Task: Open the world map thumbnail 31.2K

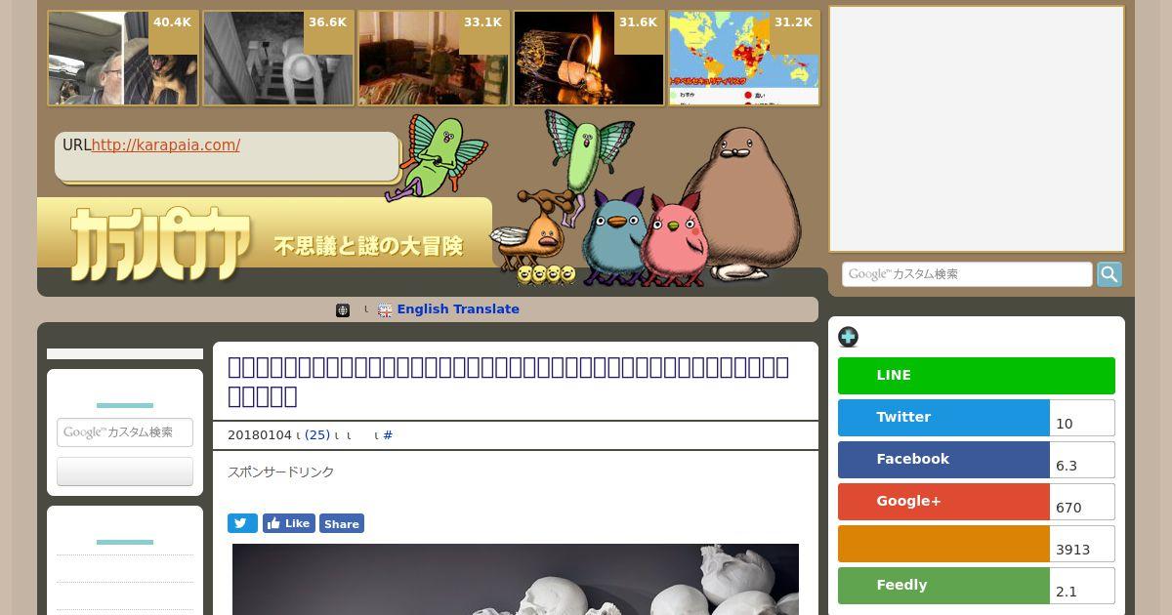Action: (x=744, y=59)
